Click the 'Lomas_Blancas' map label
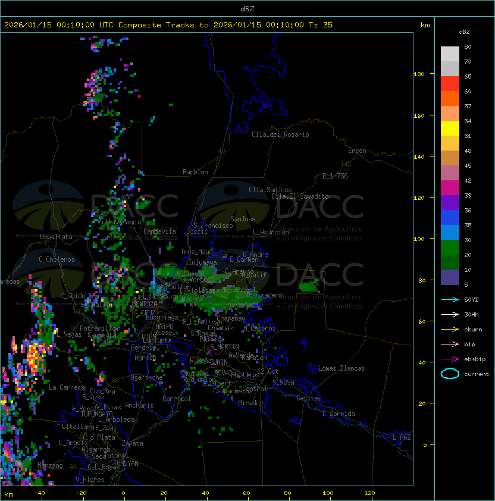Screen dimensions: 495x501 [342, 368]
